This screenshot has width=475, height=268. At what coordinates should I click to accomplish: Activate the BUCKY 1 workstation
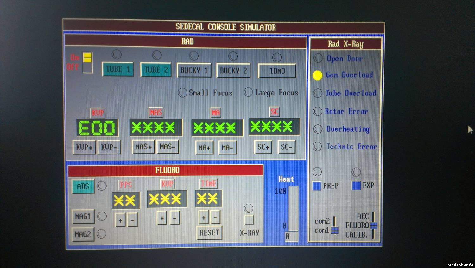[x=194, y=70]
